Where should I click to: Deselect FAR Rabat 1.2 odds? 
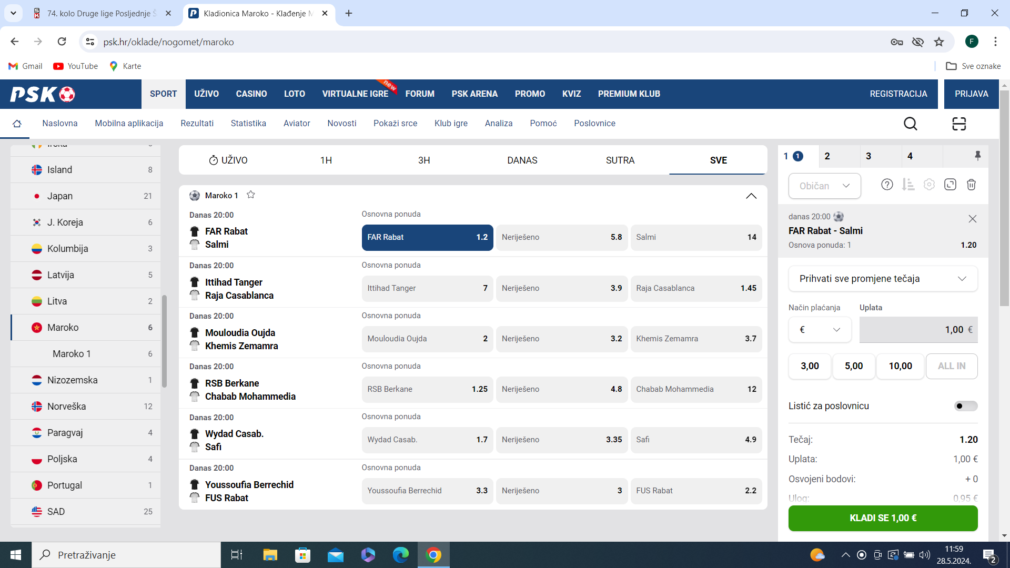click(x=427, y=237)
